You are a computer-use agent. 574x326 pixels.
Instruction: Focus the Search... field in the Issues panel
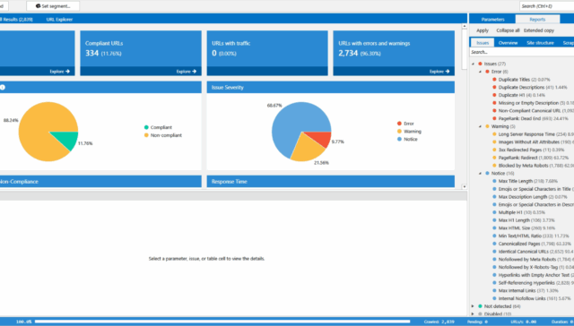(522, 52)
